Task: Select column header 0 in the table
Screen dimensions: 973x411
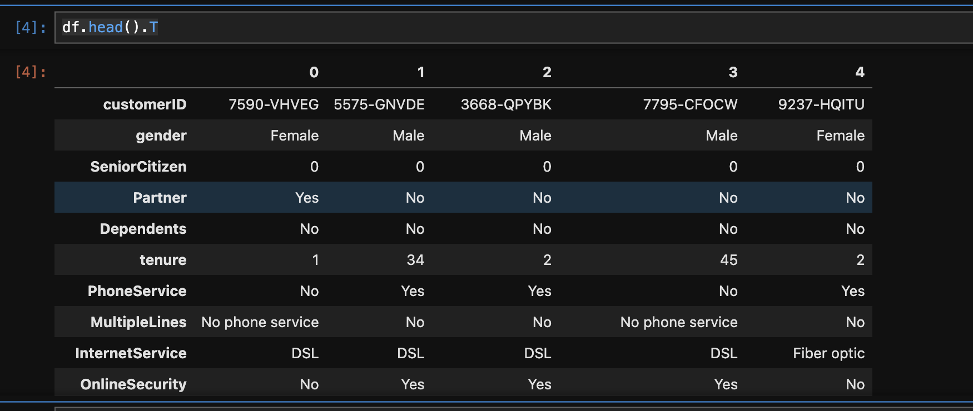Action: point(314,72)
